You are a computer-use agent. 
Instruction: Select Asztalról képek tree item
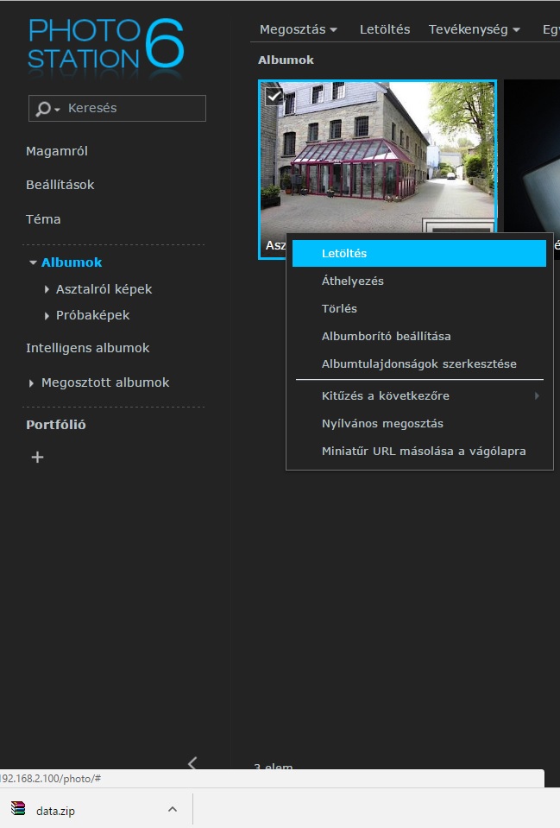pyautogui.click(x=104, y=289)
